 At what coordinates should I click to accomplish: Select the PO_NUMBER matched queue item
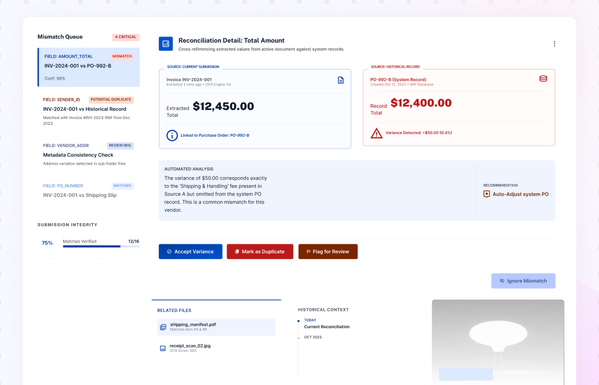click(89, 191)
